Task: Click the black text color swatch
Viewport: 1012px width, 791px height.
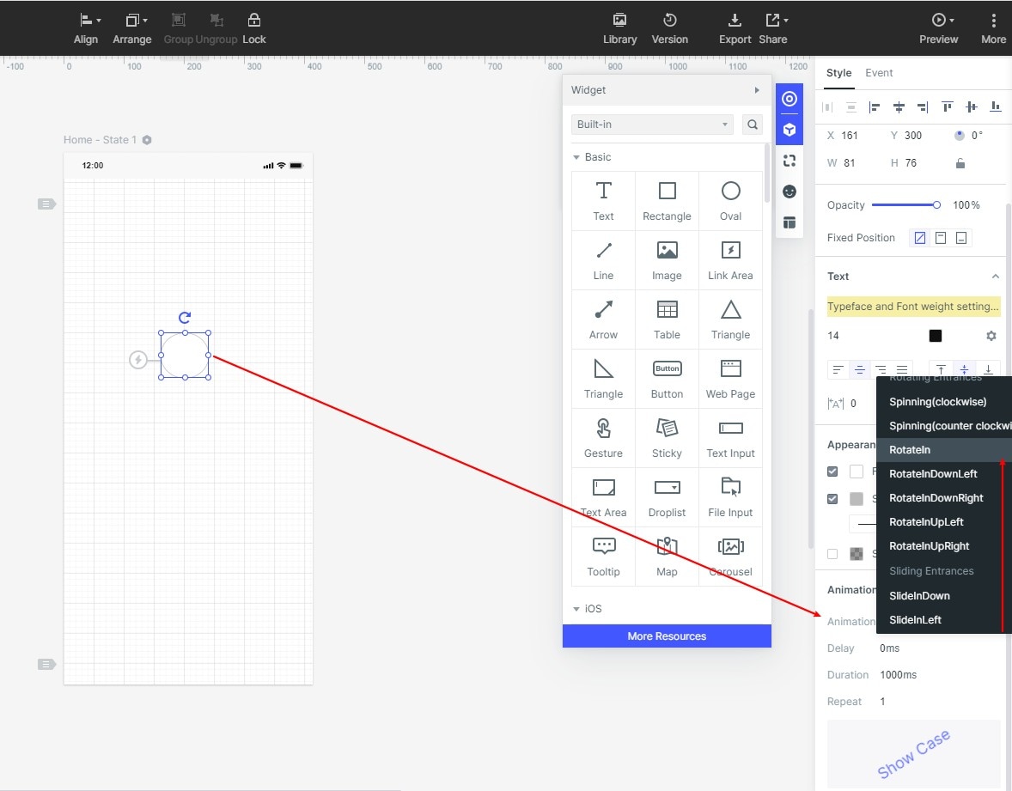Action: point(936,336)
